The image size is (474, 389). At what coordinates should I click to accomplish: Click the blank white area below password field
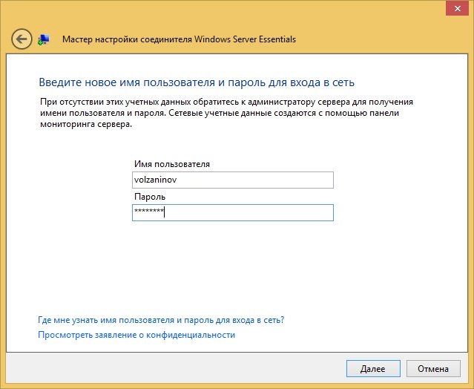[x=233, y=267]
